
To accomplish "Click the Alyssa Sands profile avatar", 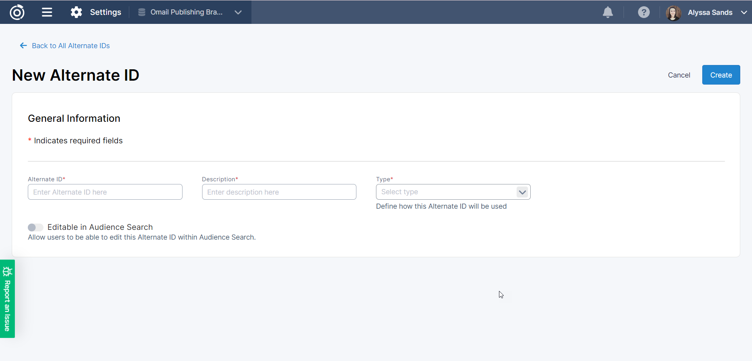I will tap(673, 13).
